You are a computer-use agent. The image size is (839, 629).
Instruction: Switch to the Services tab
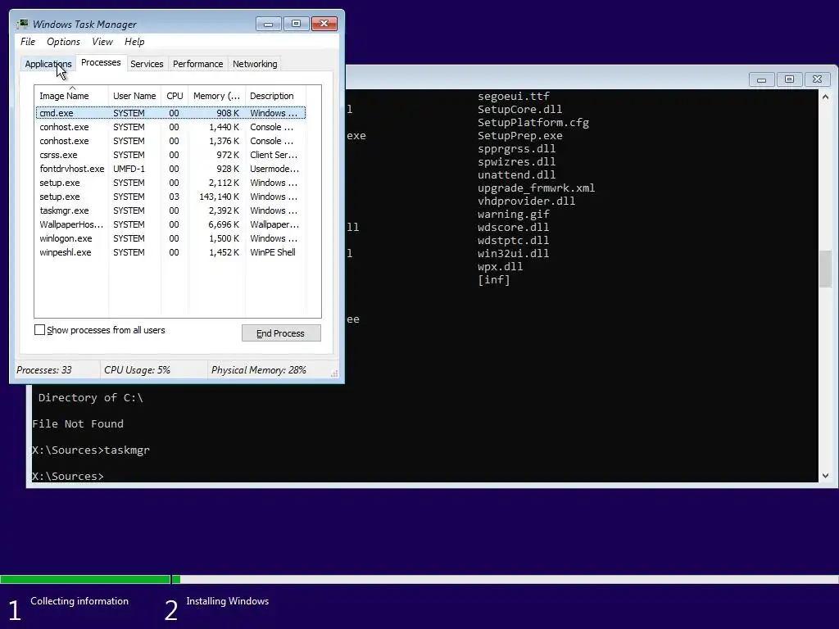147,64
